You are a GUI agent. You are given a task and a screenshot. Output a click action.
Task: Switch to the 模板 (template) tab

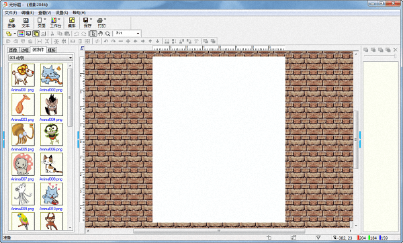52,50
